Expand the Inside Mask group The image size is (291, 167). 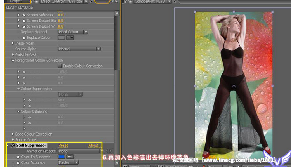pyautogui.click(x=13, y=43)
